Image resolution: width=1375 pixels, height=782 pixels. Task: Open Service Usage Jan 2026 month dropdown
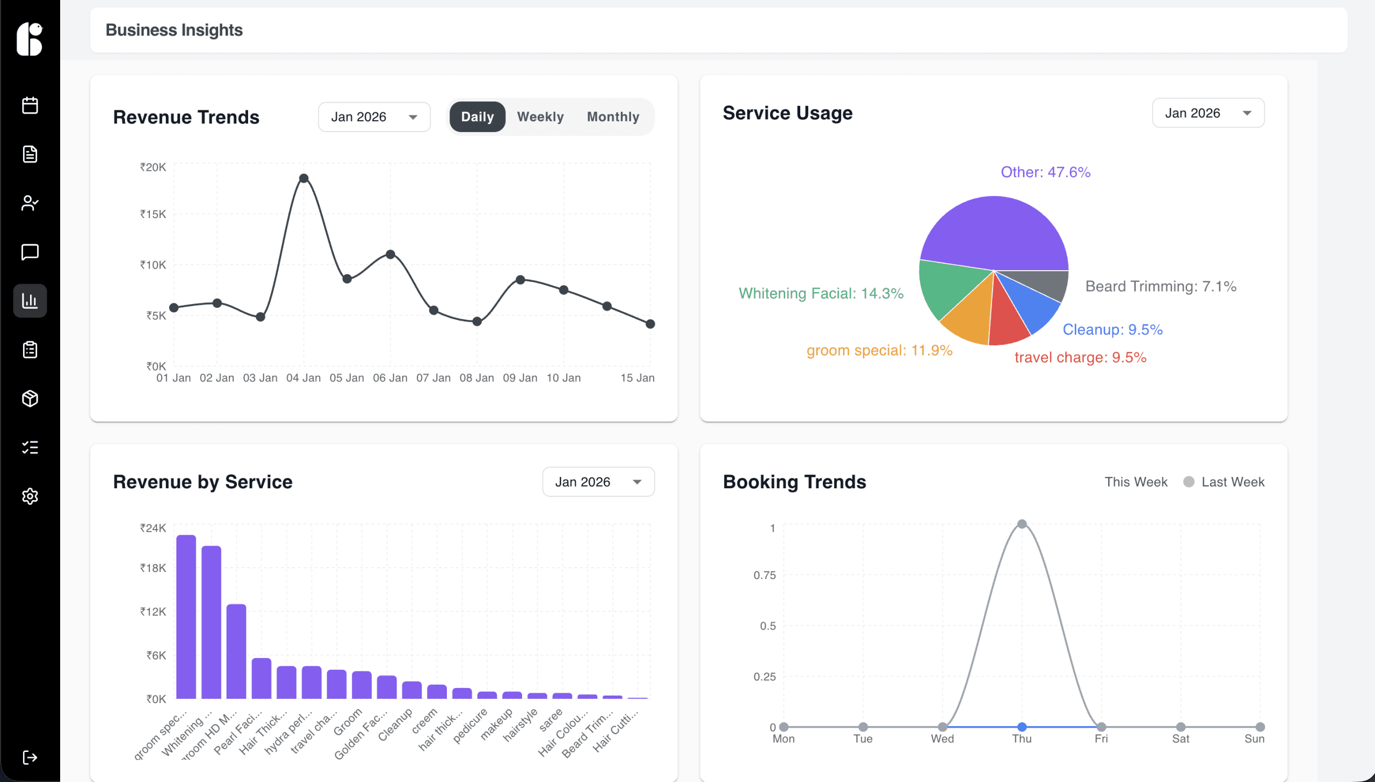(x=1207, y=113)
